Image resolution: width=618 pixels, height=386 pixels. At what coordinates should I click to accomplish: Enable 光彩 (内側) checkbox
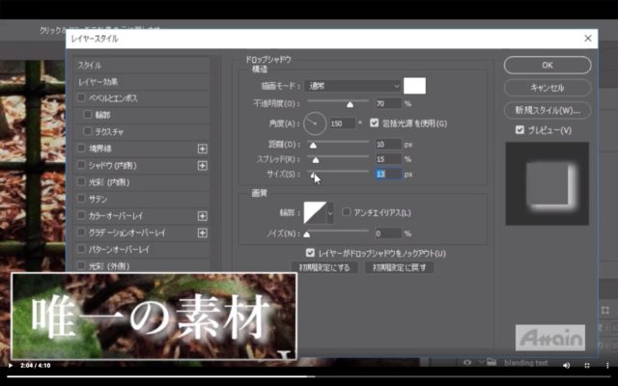(81, 182)
